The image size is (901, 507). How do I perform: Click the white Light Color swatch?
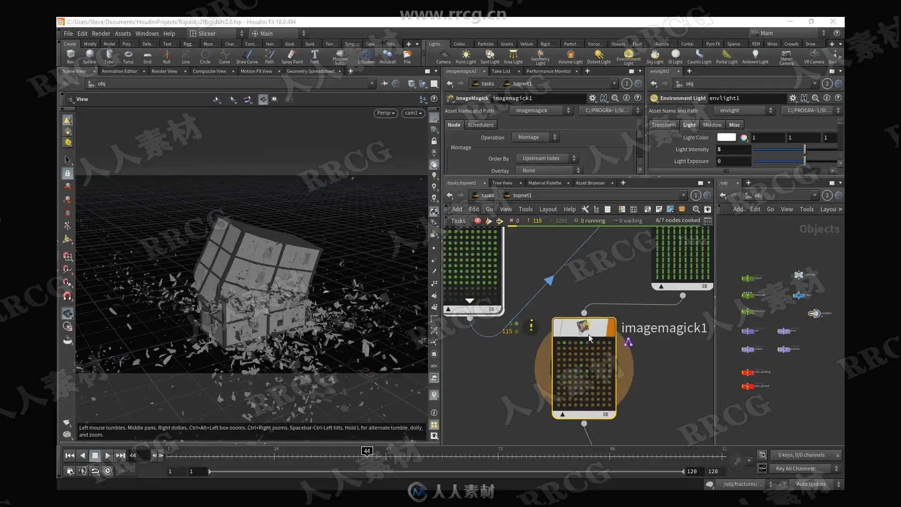[726, 137]
